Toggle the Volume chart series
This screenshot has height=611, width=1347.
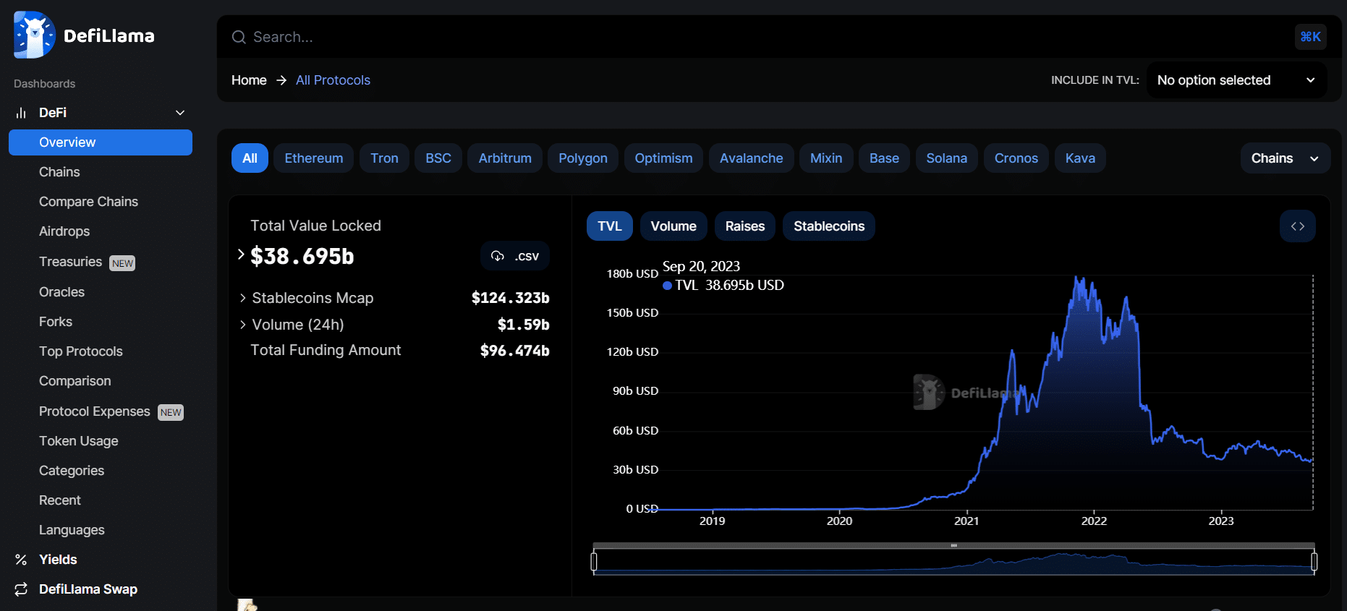[673, 226]
